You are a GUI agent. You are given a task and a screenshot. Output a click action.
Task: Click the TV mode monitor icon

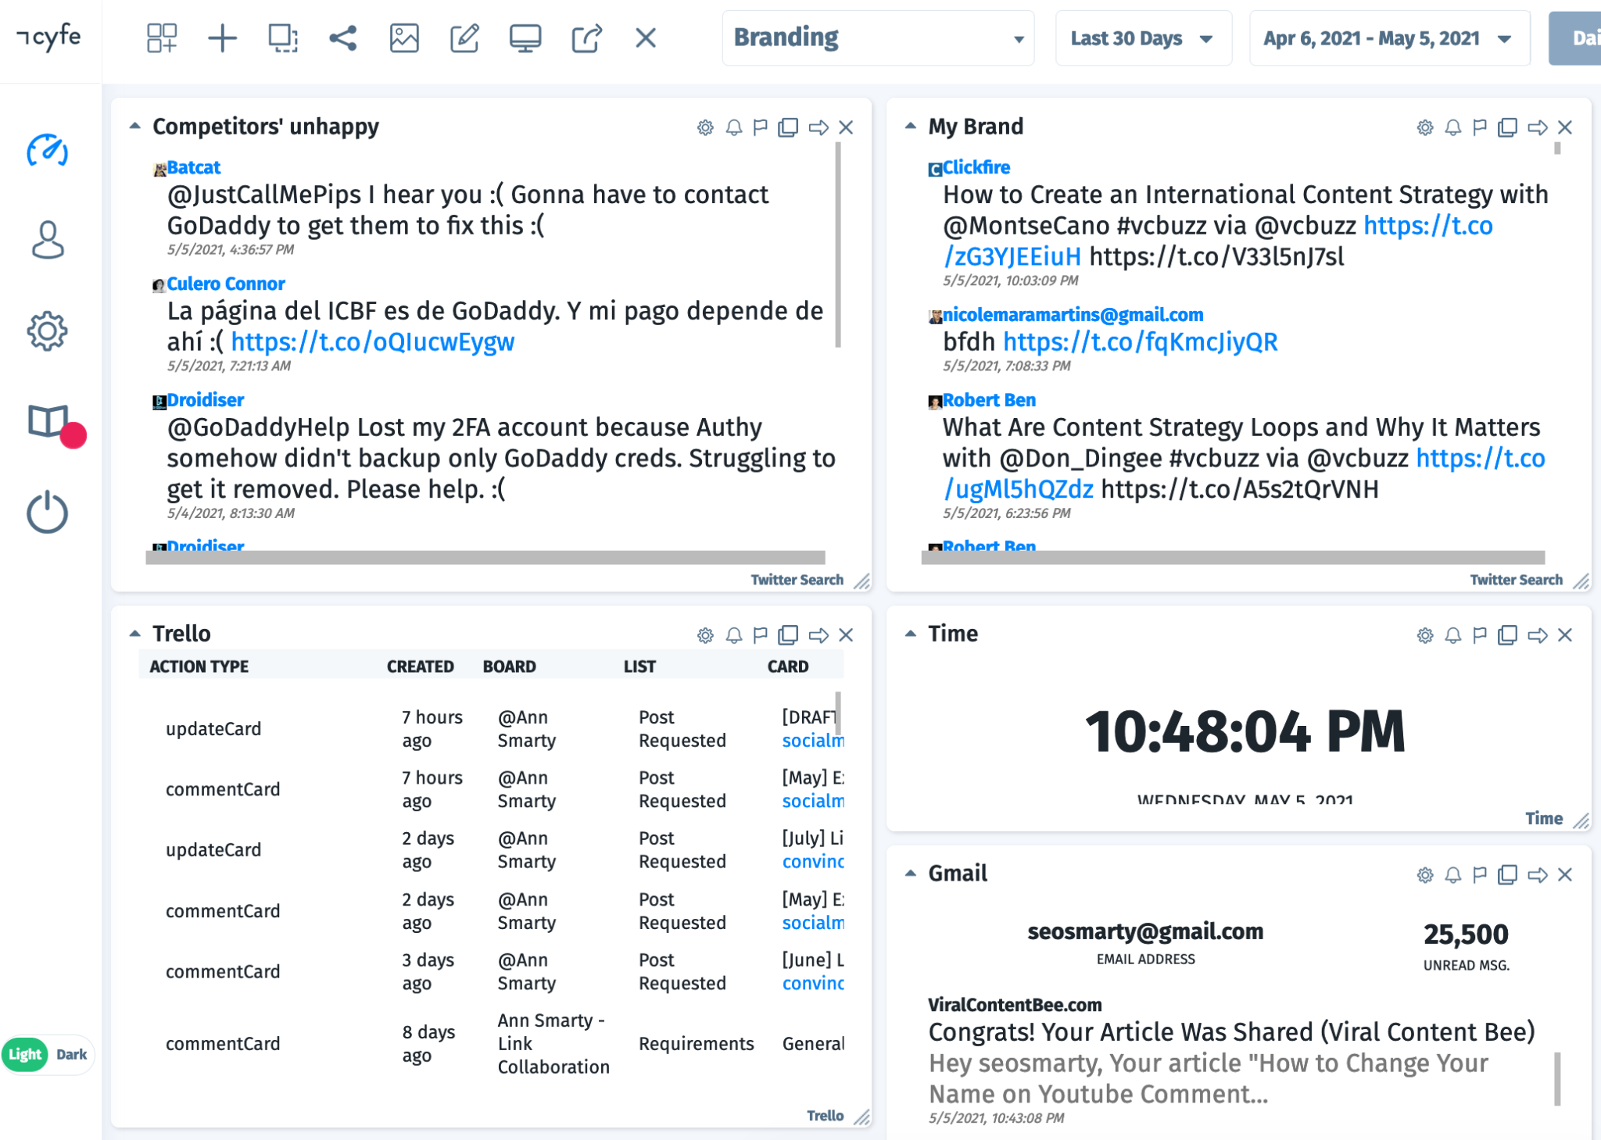[525, 38]
